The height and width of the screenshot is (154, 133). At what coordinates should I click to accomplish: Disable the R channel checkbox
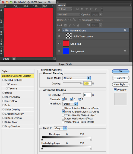[x=63, y=99]
